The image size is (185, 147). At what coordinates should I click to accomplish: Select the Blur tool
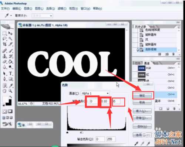coord(5,67)
